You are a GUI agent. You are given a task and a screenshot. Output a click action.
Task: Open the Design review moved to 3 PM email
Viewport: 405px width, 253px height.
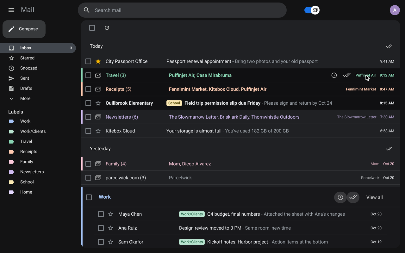pyautogui.click(x=240, y=228)
